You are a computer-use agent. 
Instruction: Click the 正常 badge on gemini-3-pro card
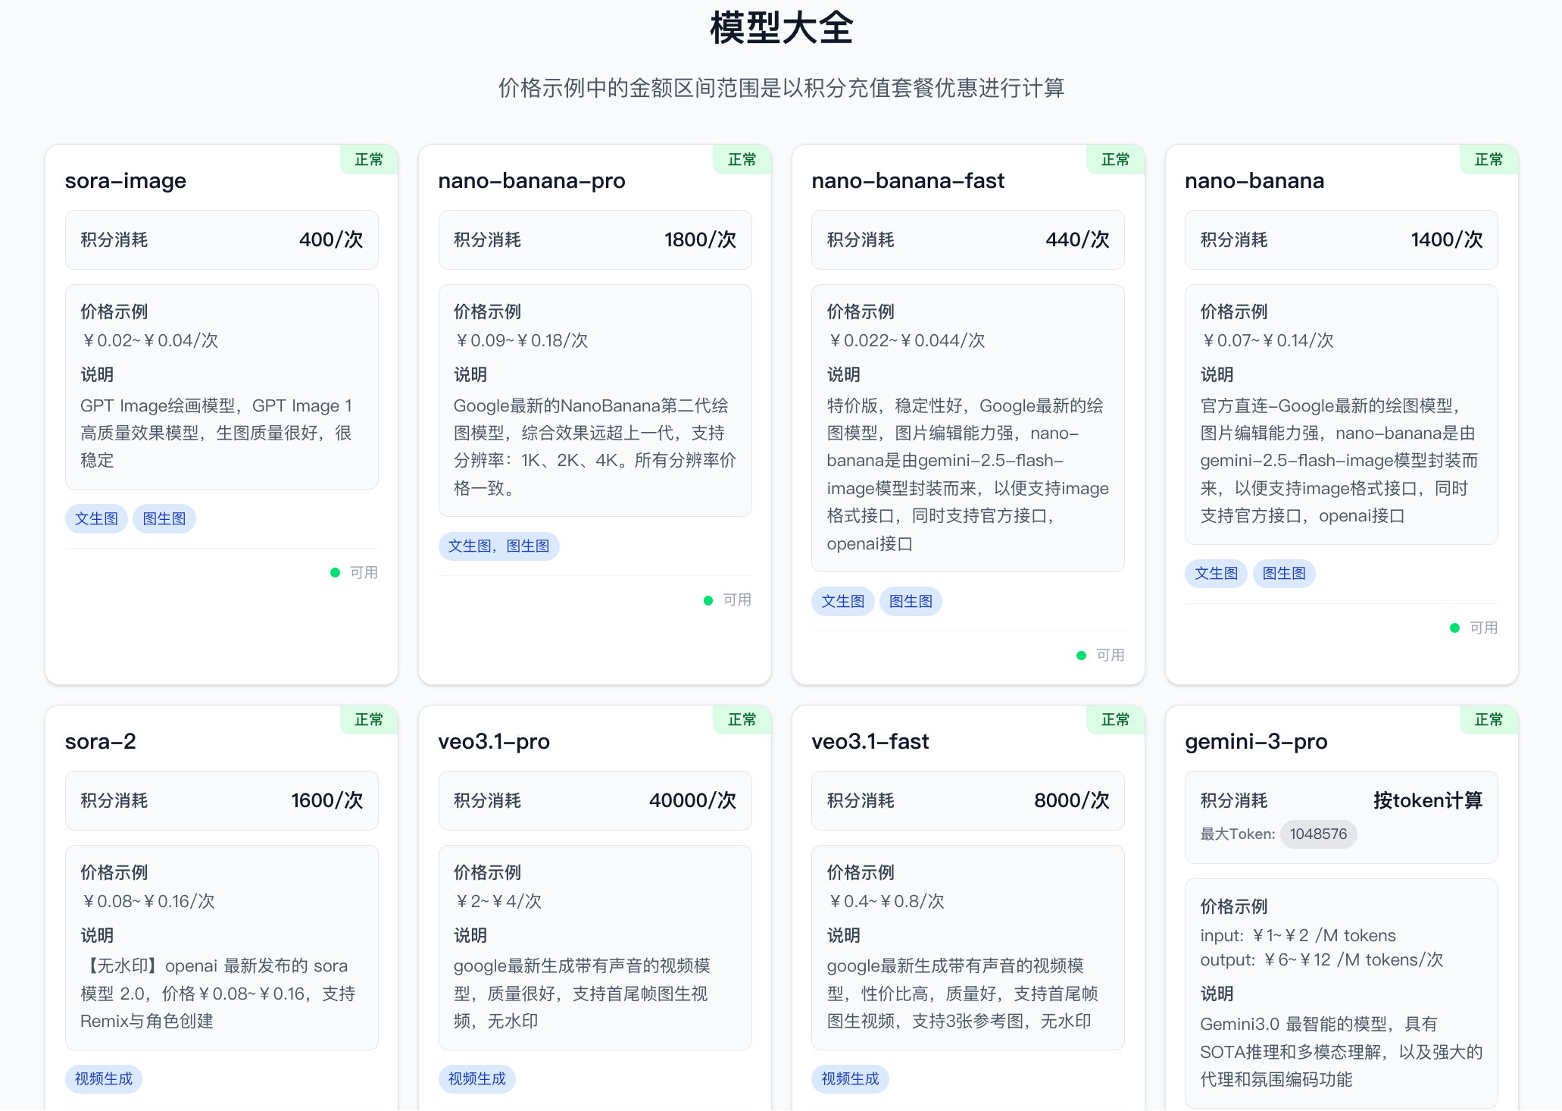click(1489, 720)
